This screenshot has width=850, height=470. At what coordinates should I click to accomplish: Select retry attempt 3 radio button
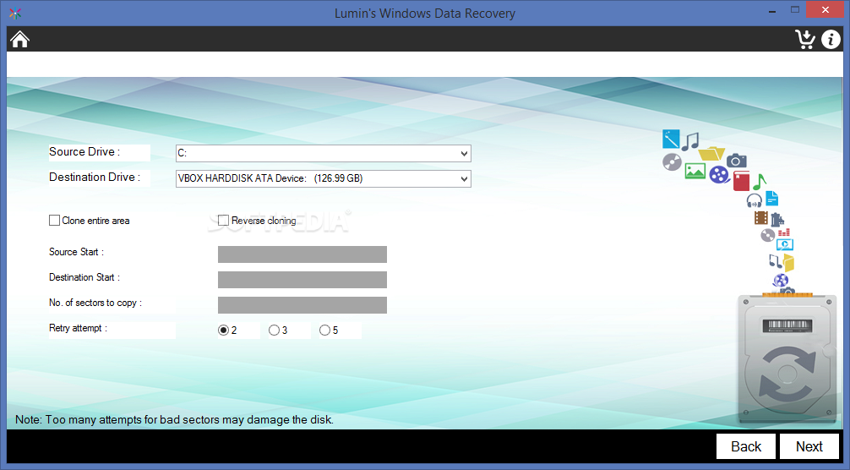pyautogui.click(x=274, y=331)
